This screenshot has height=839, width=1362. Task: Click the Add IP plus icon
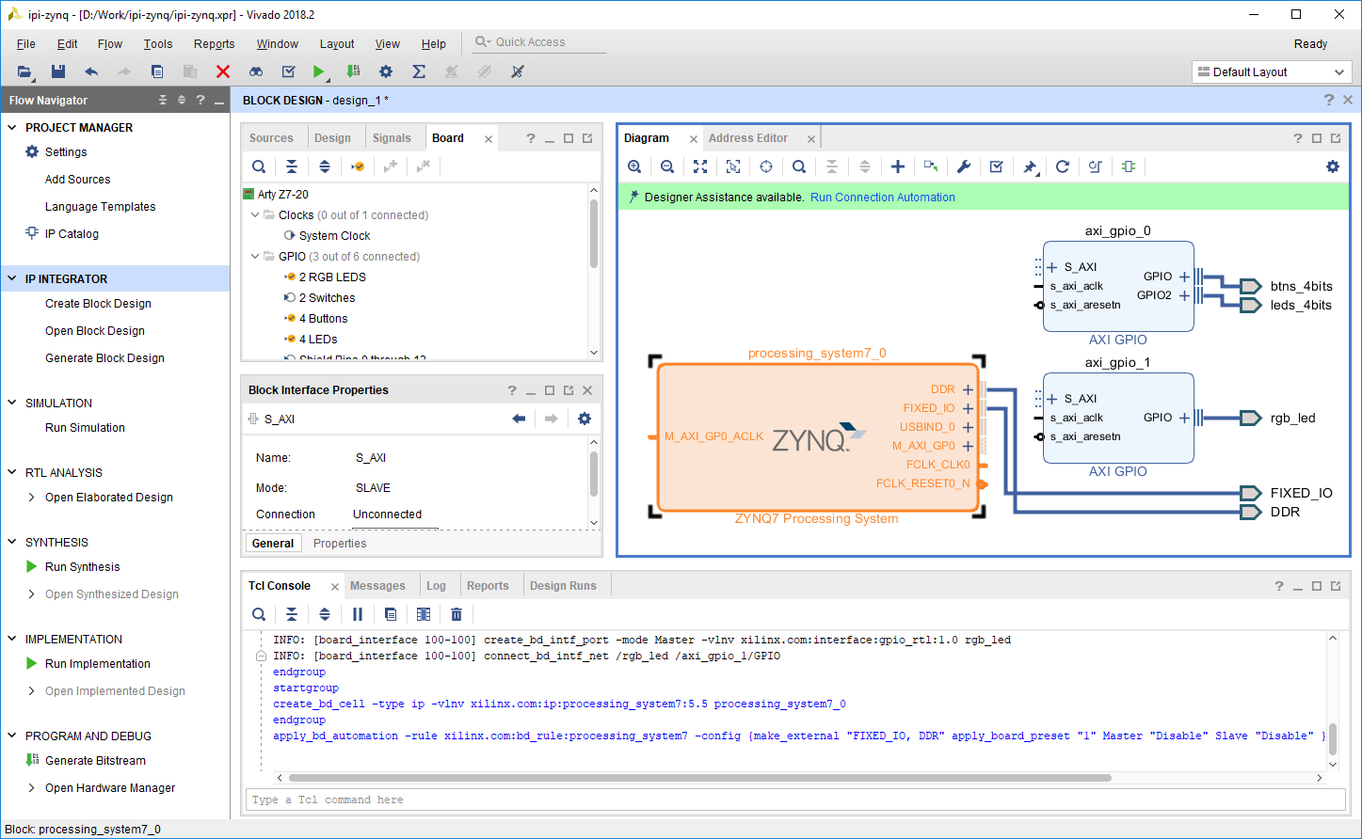point(898,166)
